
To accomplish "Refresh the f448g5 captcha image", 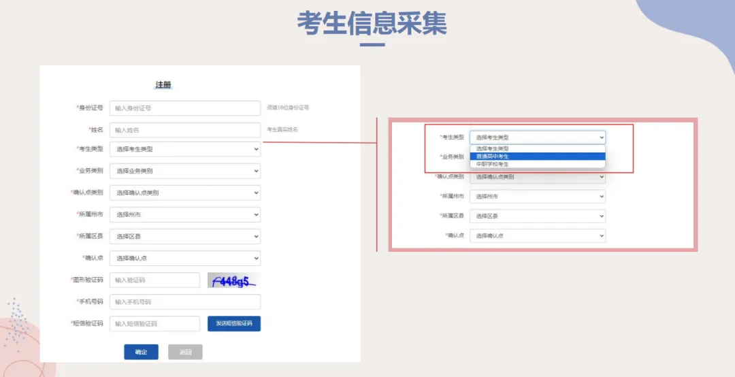I will tap(234, 280).
